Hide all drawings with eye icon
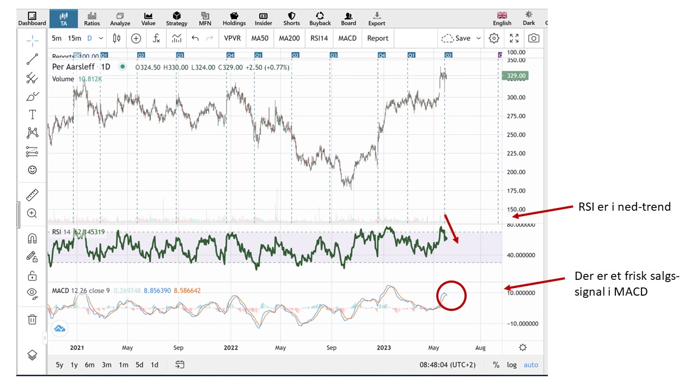The width and height of the screenshot is (697, 392). click(32, 293)
